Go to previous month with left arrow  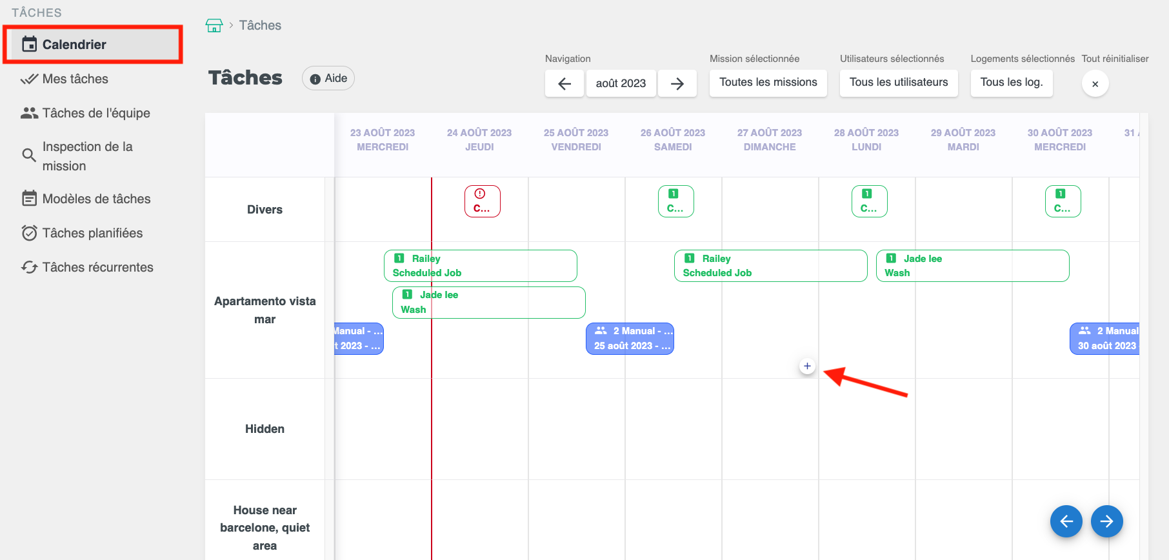pos(565,83)
